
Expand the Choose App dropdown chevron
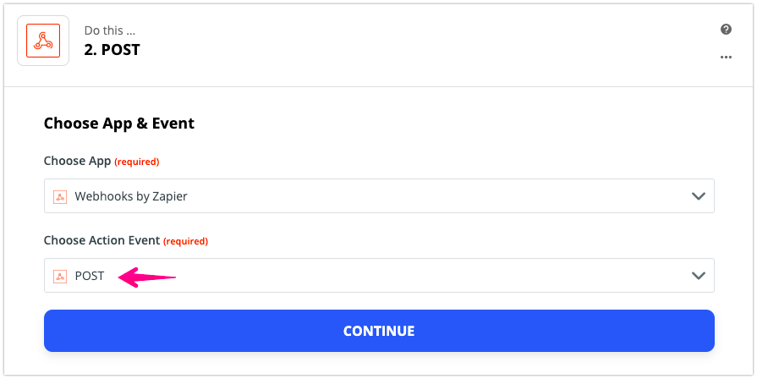pos(698,196)
